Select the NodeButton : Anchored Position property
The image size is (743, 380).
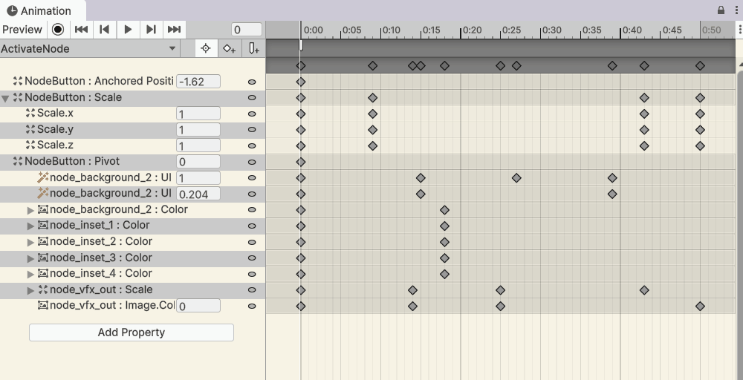tap(99, 81)
